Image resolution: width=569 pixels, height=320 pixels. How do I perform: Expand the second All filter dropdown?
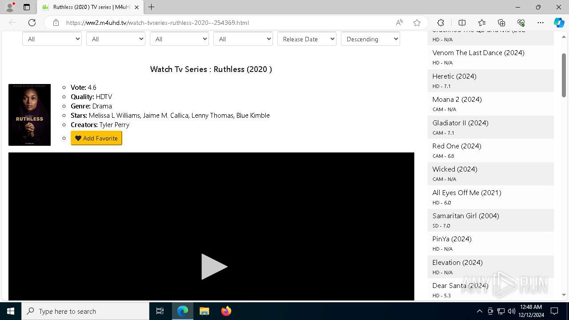pyautogui.click(x=116, y=39)
